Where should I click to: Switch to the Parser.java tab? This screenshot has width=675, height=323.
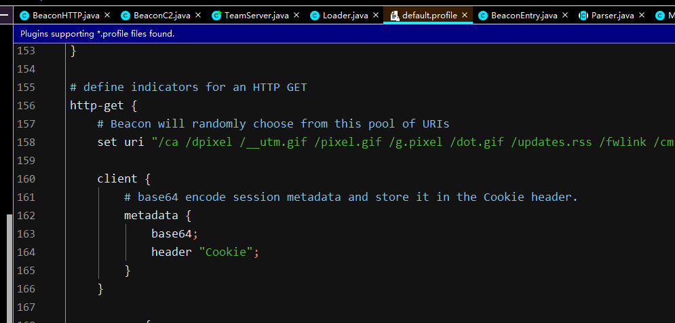[613, 16]
